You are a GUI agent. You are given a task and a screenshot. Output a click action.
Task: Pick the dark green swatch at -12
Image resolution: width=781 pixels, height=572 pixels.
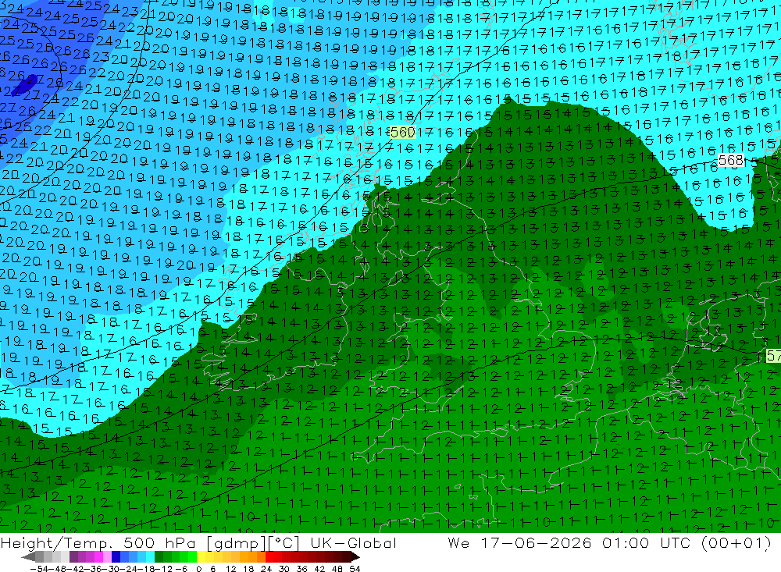[159, 557]
